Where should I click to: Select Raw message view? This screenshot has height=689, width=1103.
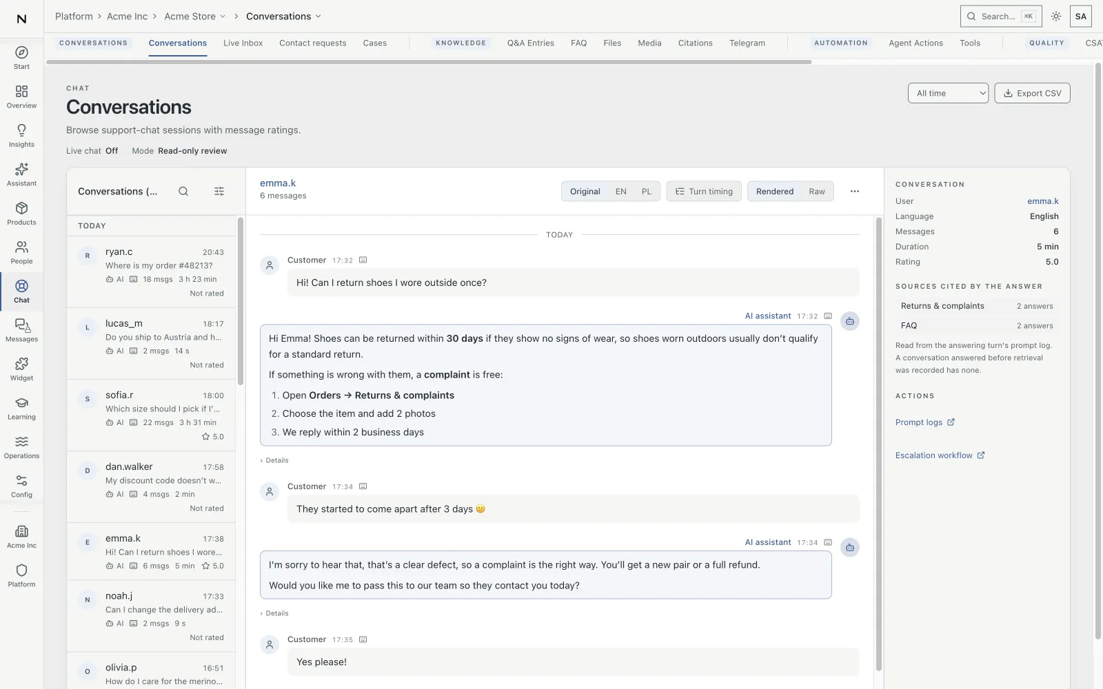tap(817, 192)
